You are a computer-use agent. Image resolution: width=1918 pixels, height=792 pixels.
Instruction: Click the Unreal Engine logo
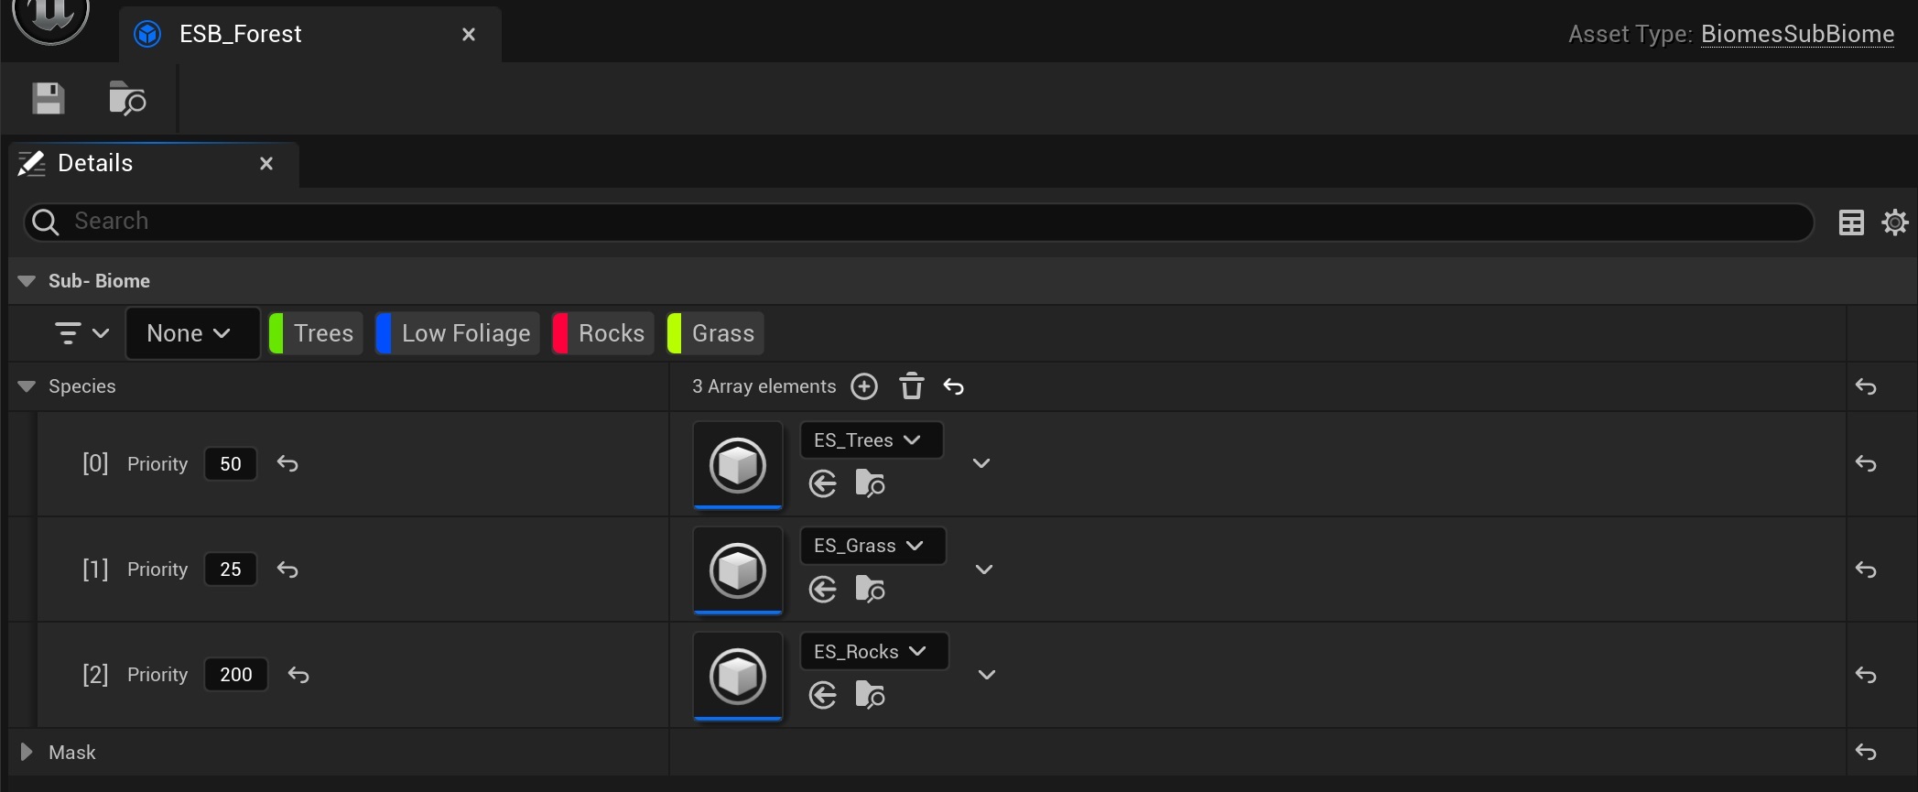50,18
